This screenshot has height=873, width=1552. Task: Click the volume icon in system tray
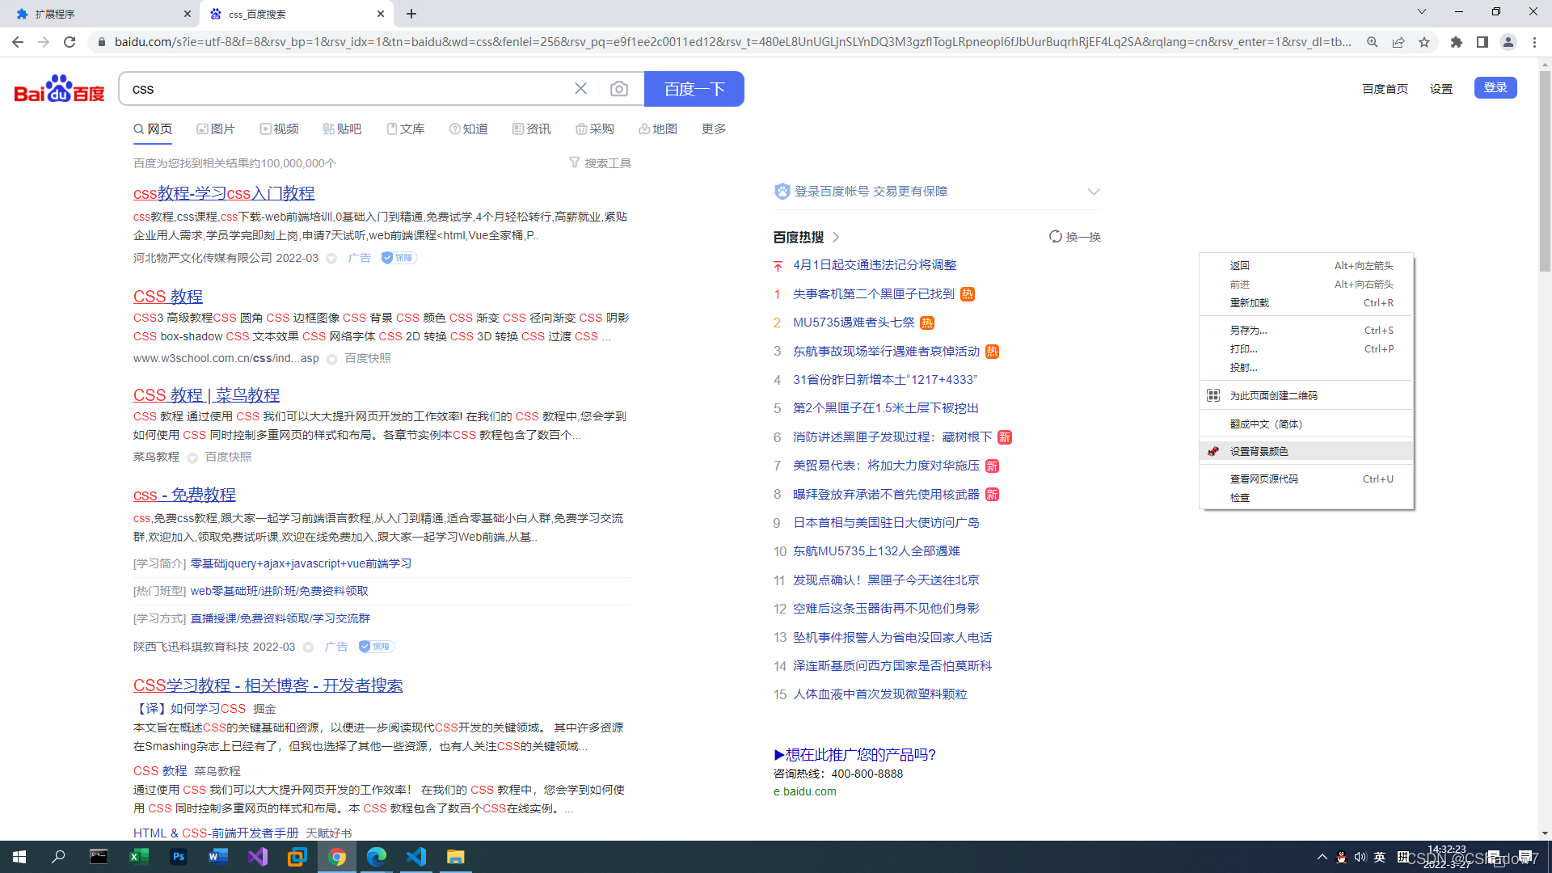pyautogui.click(x=1360, y=857)
